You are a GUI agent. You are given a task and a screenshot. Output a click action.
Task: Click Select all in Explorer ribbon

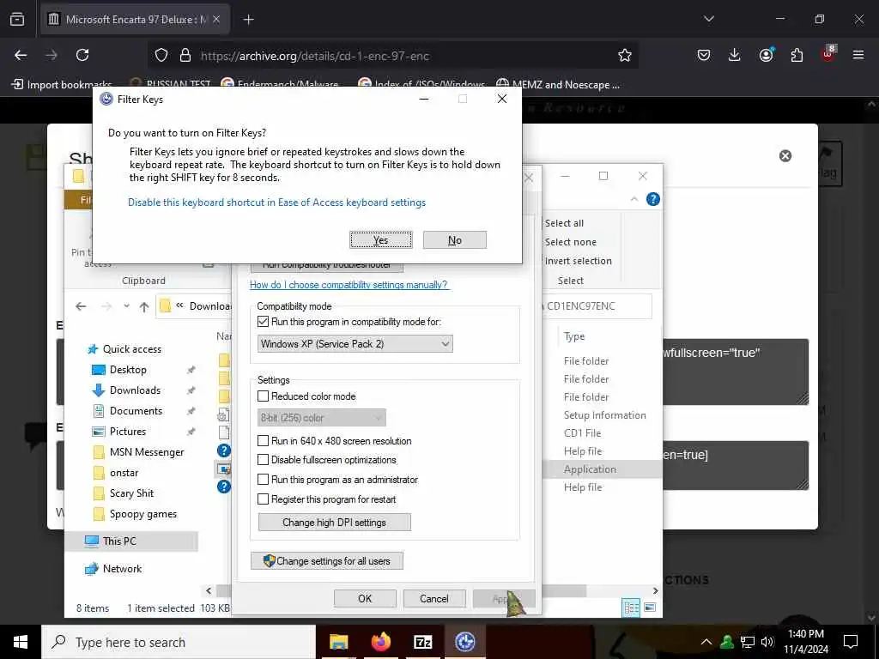(564, 223)
